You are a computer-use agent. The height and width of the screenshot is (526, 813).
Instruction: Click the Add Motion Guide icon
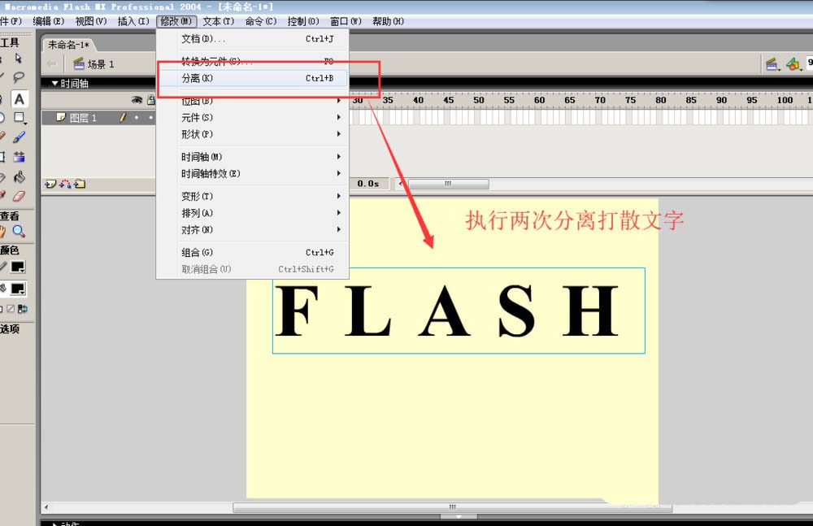(x=65, y=184)
